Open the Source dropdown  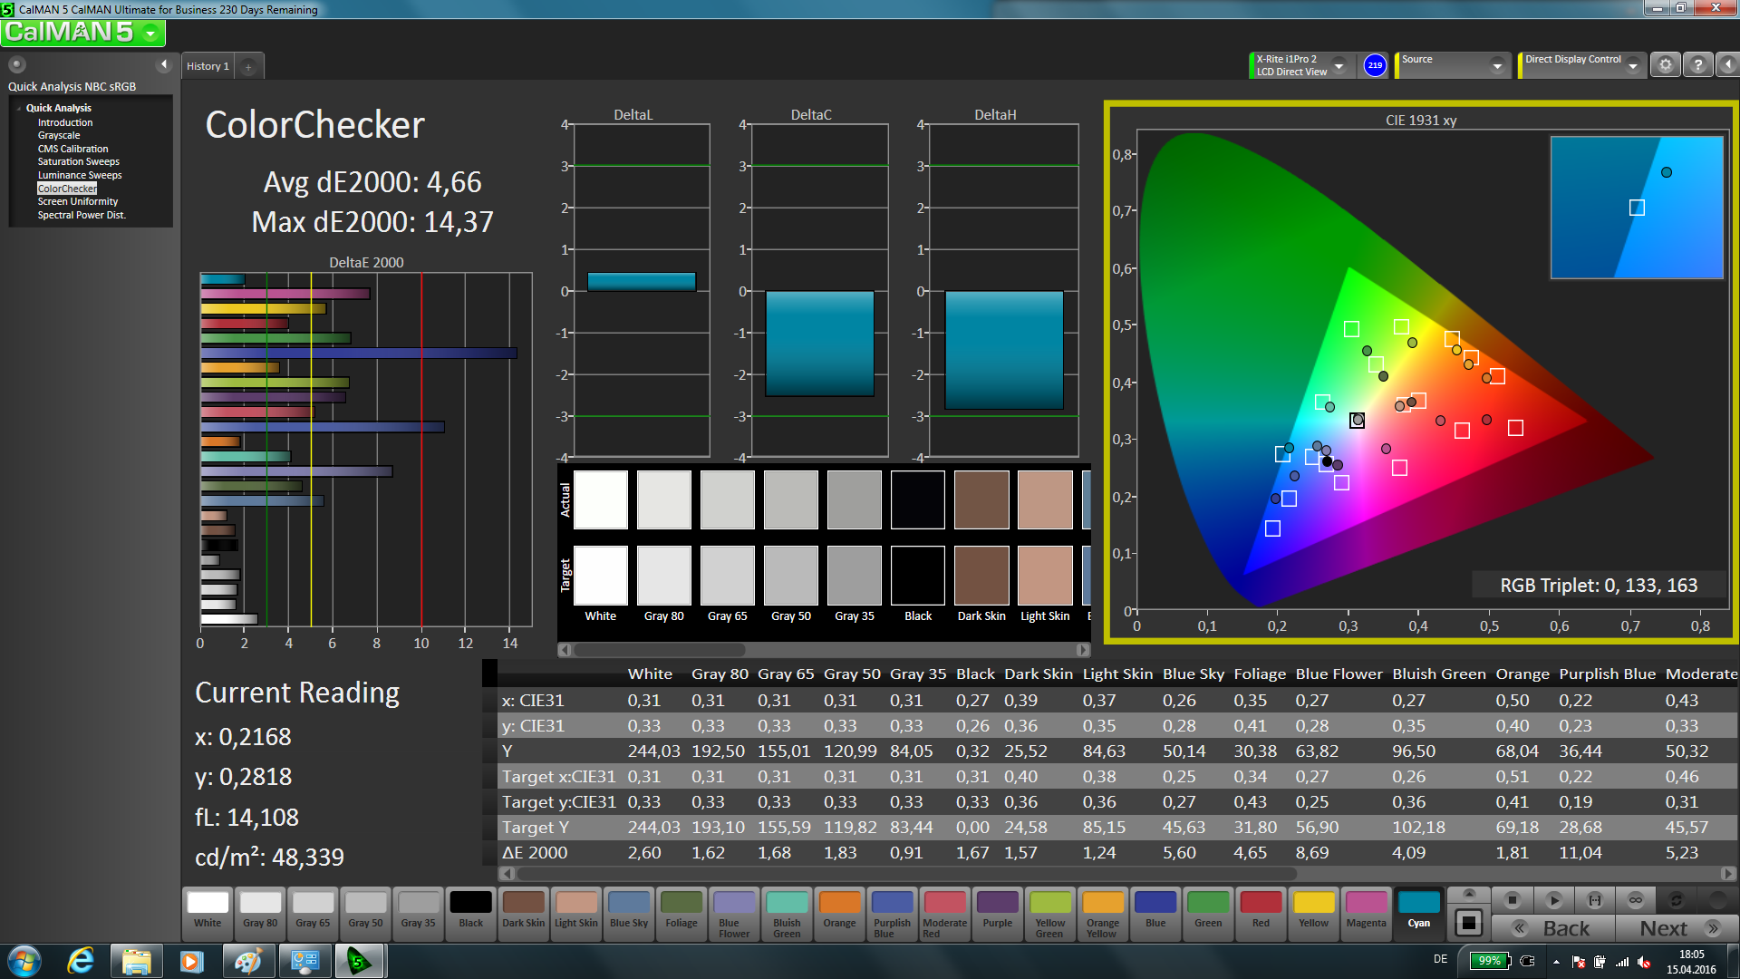click(x=1497, y=65)
